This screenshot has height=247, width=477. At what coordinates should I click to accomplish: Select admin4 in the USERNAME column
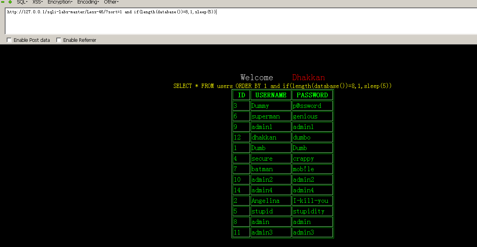[271, 190]
